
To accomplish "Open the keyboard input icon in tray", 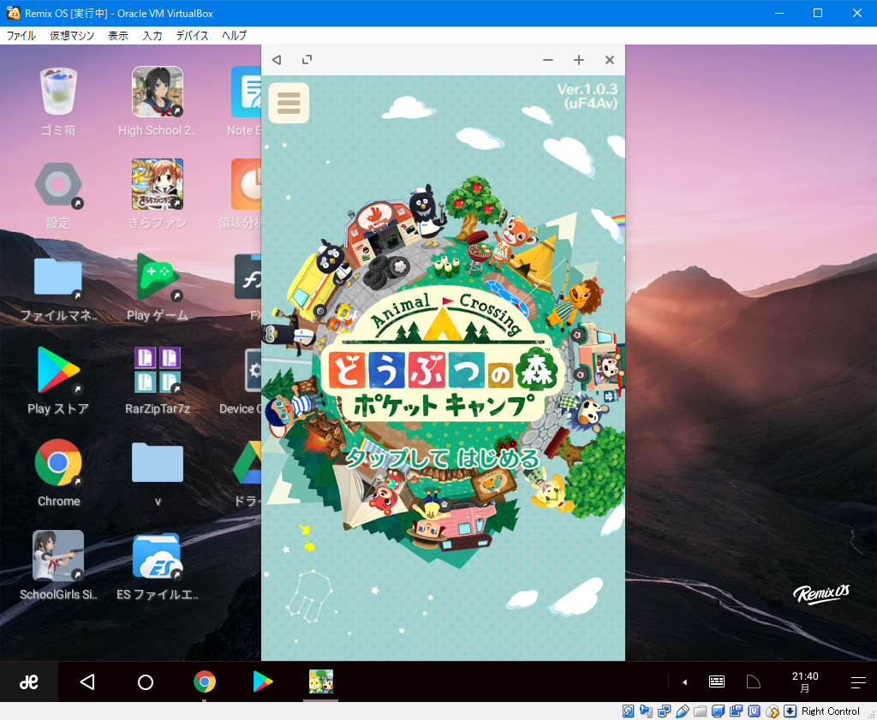I will tap(717, 681).
